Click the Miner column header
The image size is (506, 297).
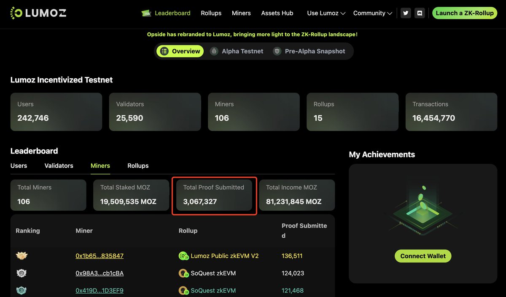(x=84, y=231)
